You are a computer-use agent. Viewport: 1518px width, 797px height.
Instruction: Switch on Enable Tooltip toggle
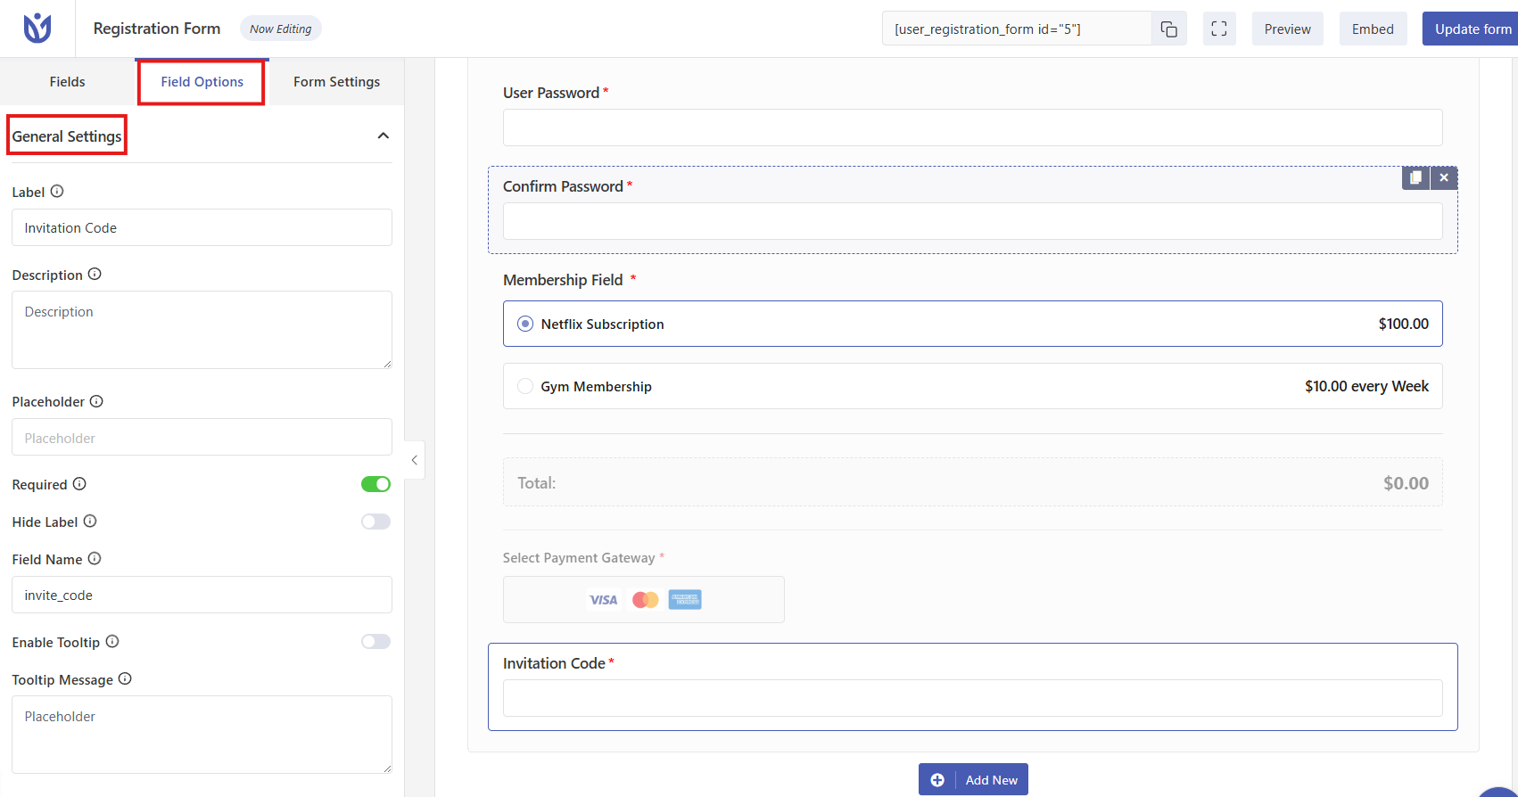(375, 642)
